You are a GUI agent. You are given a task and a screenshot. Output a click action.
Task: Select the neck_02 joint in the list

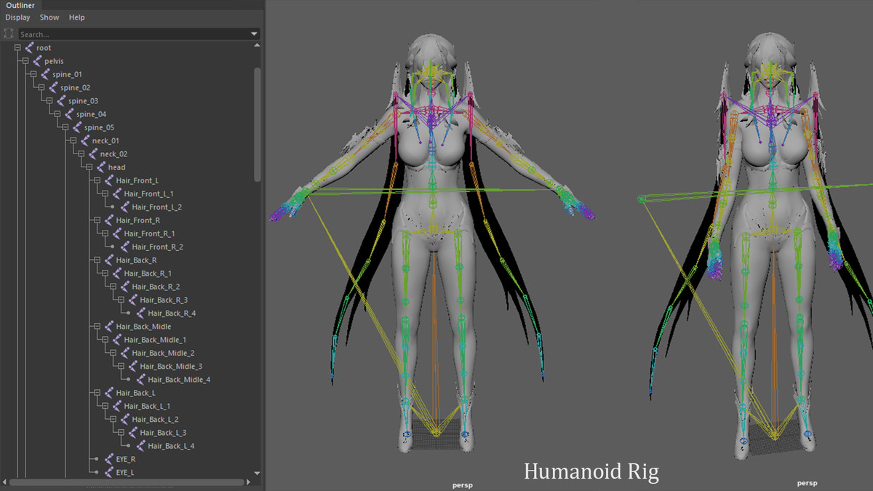click(x=113, y=154)
